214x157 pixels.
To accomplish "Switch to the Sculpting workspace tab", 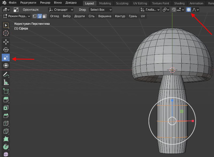I will 122,3.
